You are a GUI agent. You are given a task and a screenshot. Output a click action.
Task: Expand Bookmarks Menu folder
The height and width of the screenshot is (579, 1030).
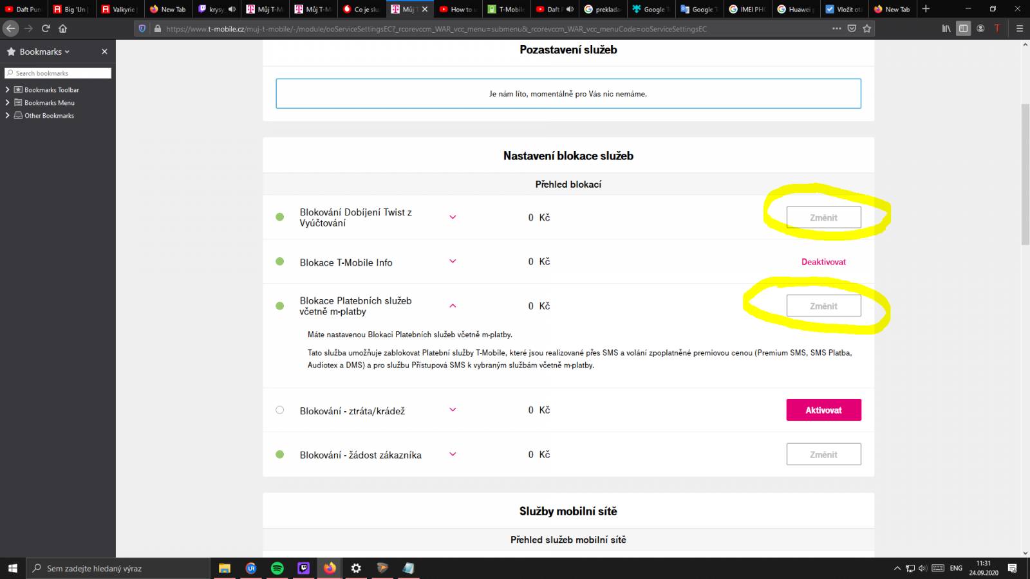(x=8, y=102)
